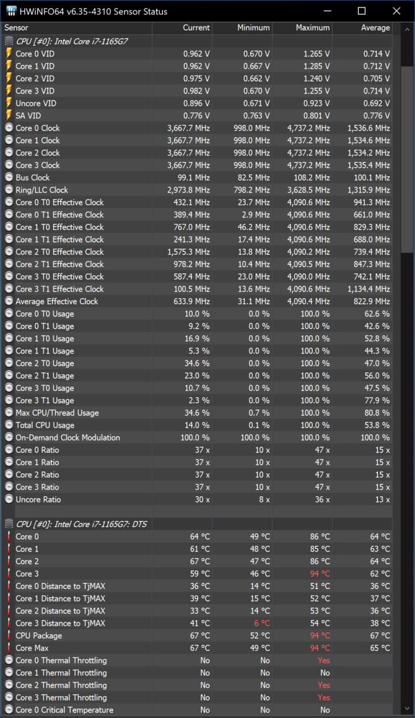
Task: Select the Core 1 temperature row showing 61 °C
Action: click(x=197, y=549)
